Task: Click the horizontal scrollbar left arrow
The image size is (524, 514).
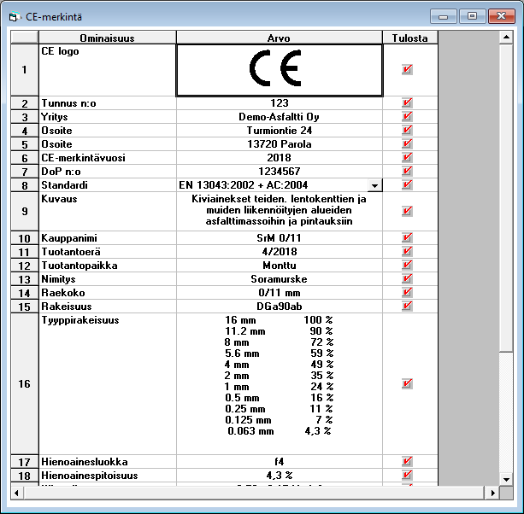Action: click(17, 493)
